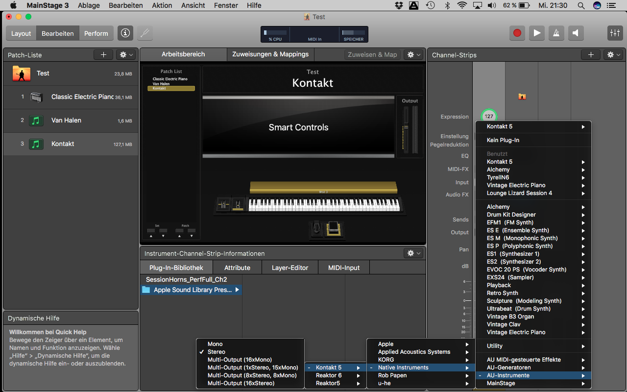Toggle the master mute speaker icon
This screenshot has height=392, width=627.
(576, 33)
